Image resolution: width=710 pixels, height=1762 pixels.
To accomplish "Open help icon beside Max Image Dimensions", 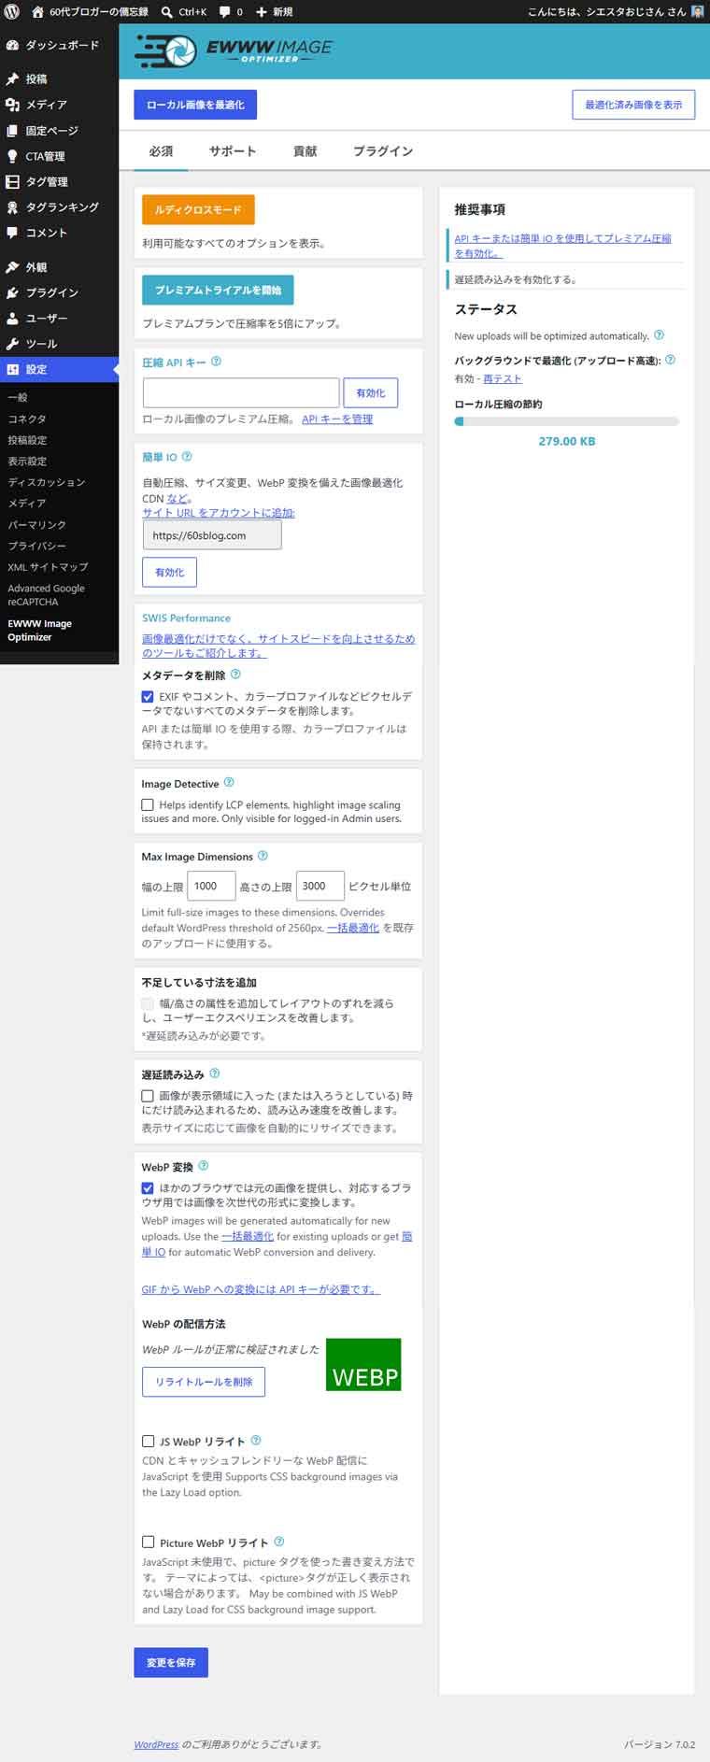I will pos(263,856).
